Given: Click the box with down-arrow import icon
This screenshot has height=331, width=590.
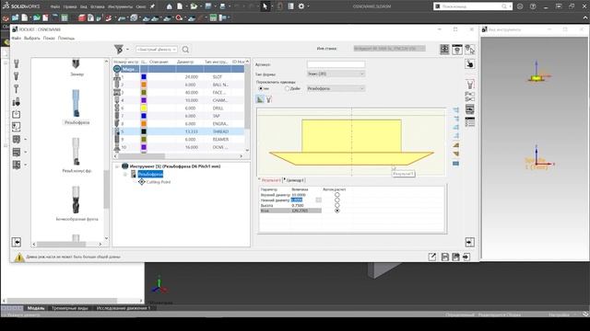Looking at the screenshot, I should (17, 114).
